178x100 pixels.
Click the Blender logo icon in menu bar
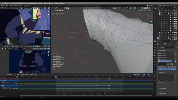pos(2,6)
